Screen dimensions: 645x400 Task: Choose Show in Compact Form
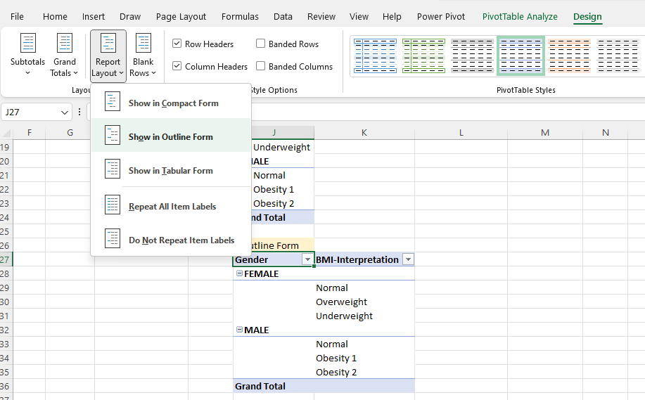pyautogui.click(x=170, y=103)
